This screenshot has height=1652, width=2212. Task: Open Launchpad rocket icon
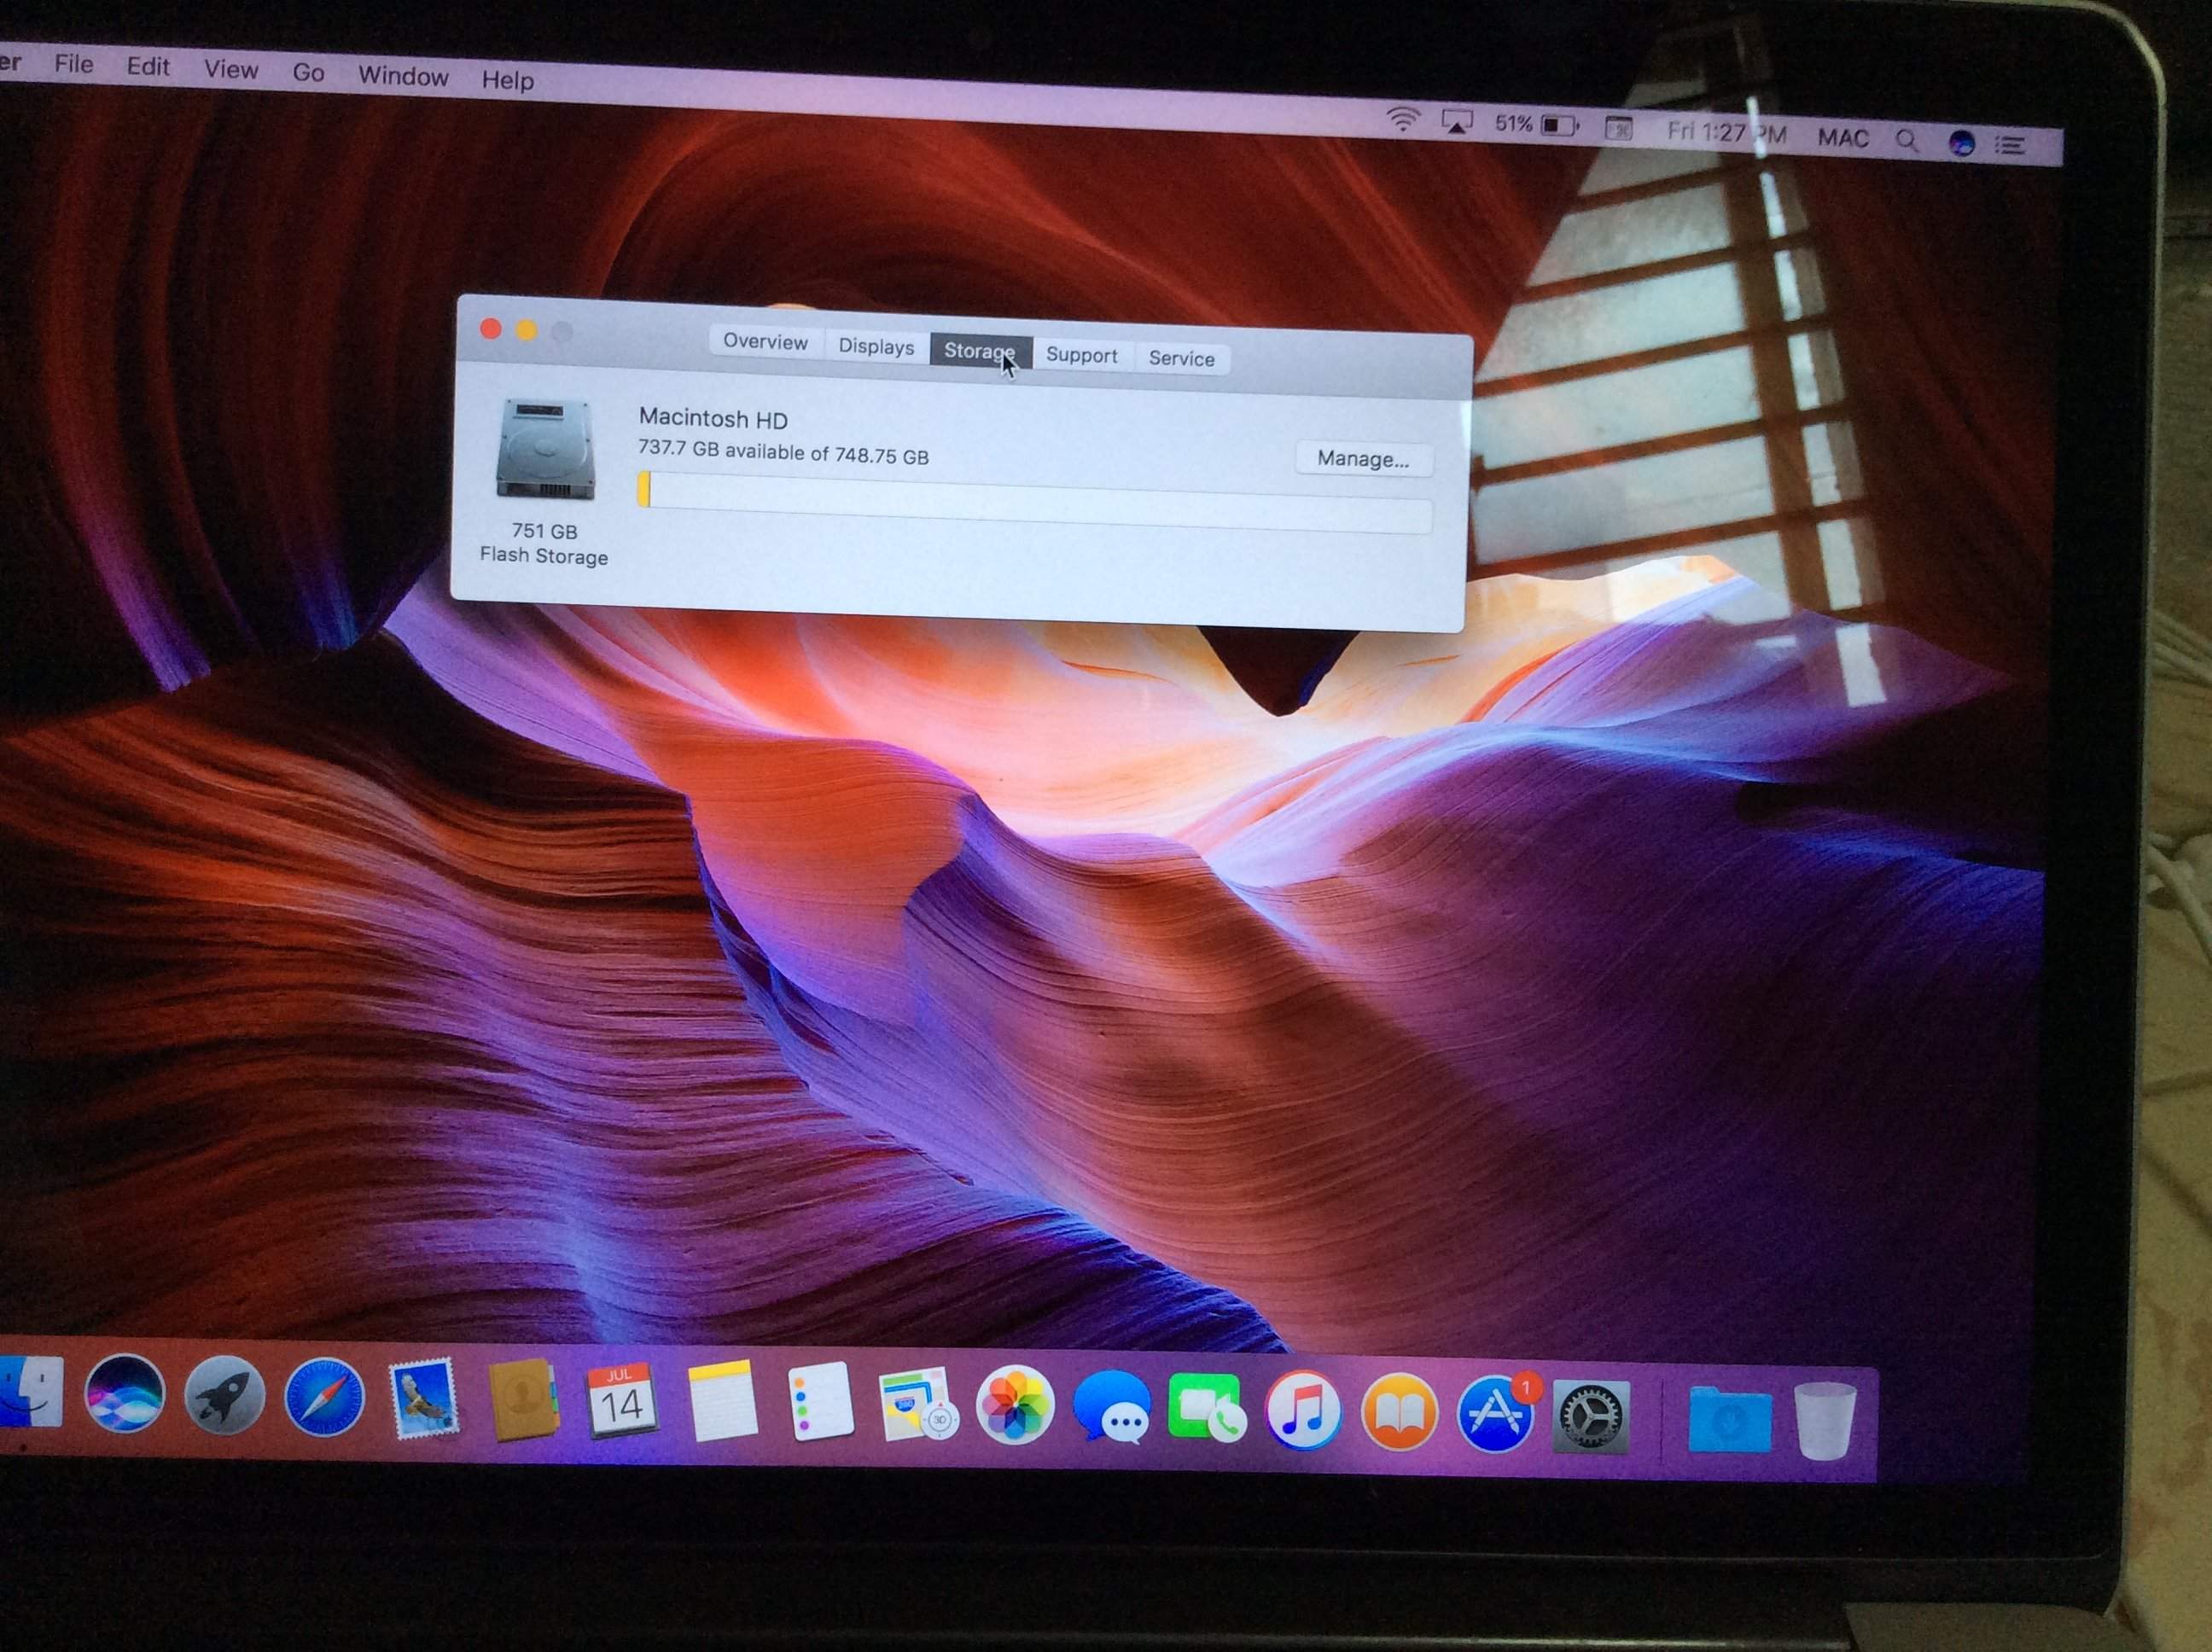225,1395
